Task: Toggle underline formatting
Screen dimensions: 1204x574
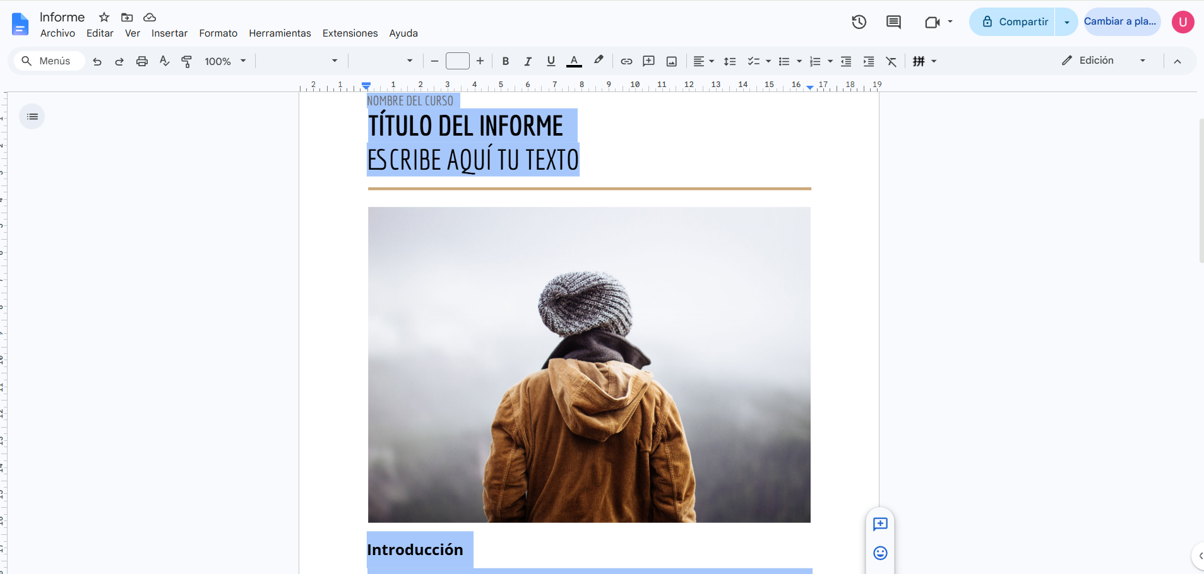Action: tap(551, 61)
